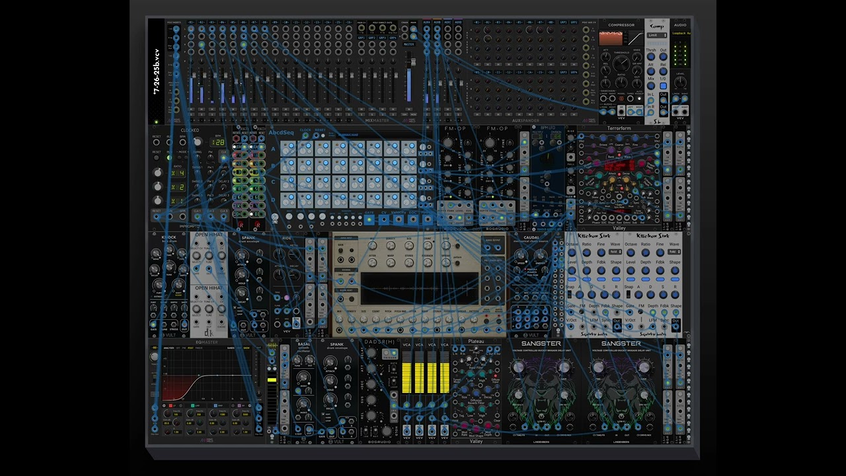Click MixMaster channel 01 fader
This screenshot has height=476, width=846.
[194, 75]
